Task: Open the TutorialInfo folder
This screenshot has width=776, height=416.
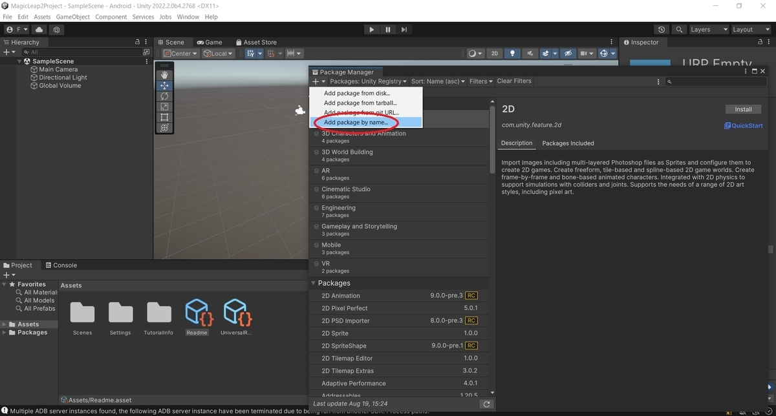Action: pos(158,313)
